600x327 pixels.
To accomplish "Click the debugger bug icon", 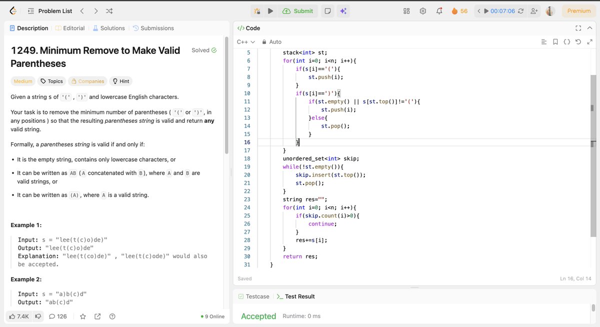I will click(x=257, y=11).
